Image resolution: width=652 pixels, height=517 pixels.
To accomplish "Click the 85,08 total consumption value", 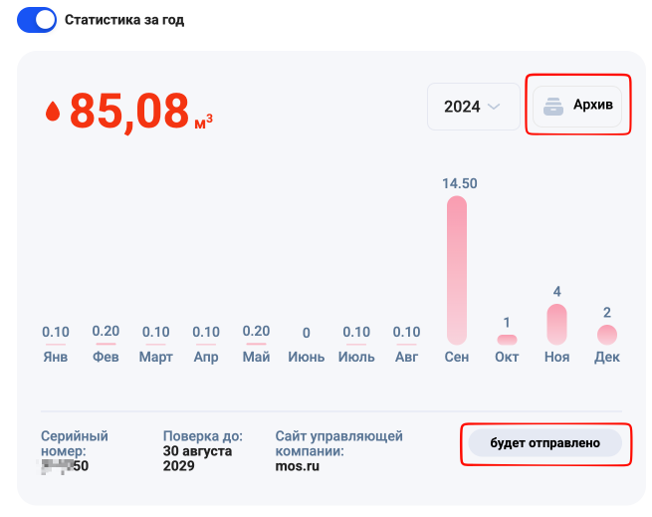I will [129, 111].
